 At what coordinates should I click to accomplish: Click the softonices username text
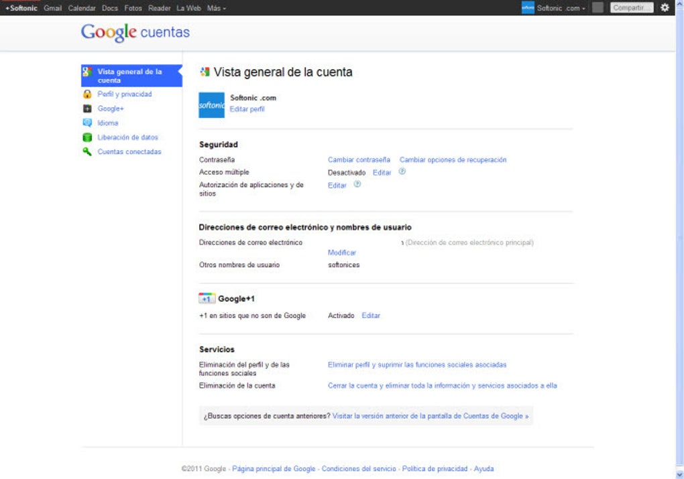click(x=344, y=265)
